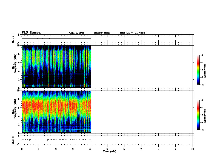Click the ch.1 voltage waveform trace
The image size is (217, 167).
56,39
